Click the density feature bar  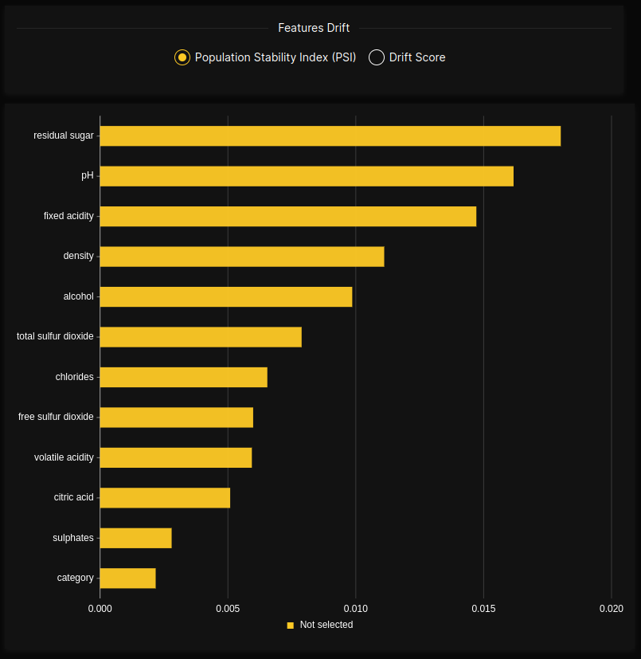(241, 257)
